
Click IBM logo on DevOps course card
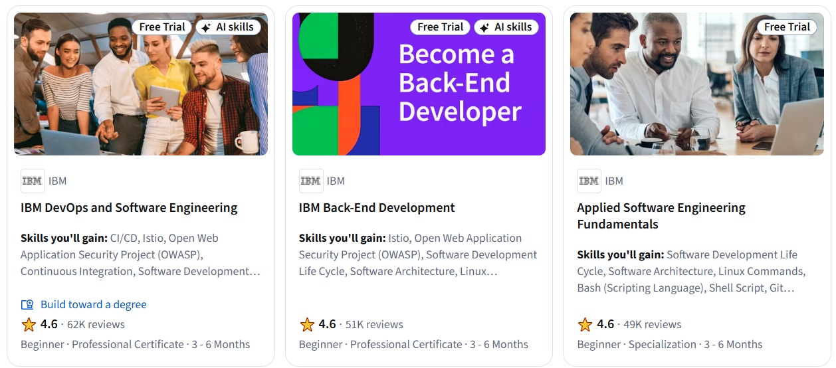tap(33, 181)
